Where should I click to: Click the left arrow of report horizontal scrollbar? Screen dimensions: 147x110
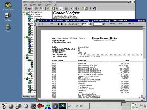[39, 99]
